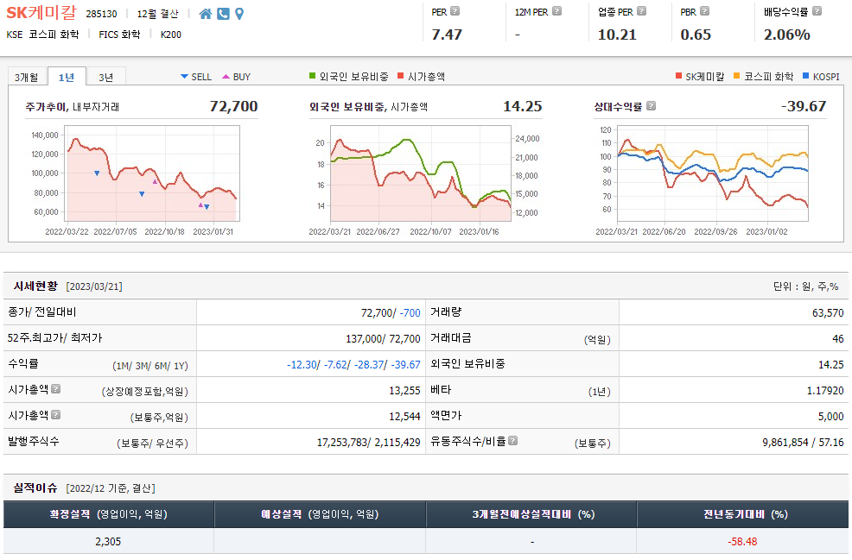Open the 12M PER help icon
This screenshot has width=852, height=560.
click(x=556, y=11)
